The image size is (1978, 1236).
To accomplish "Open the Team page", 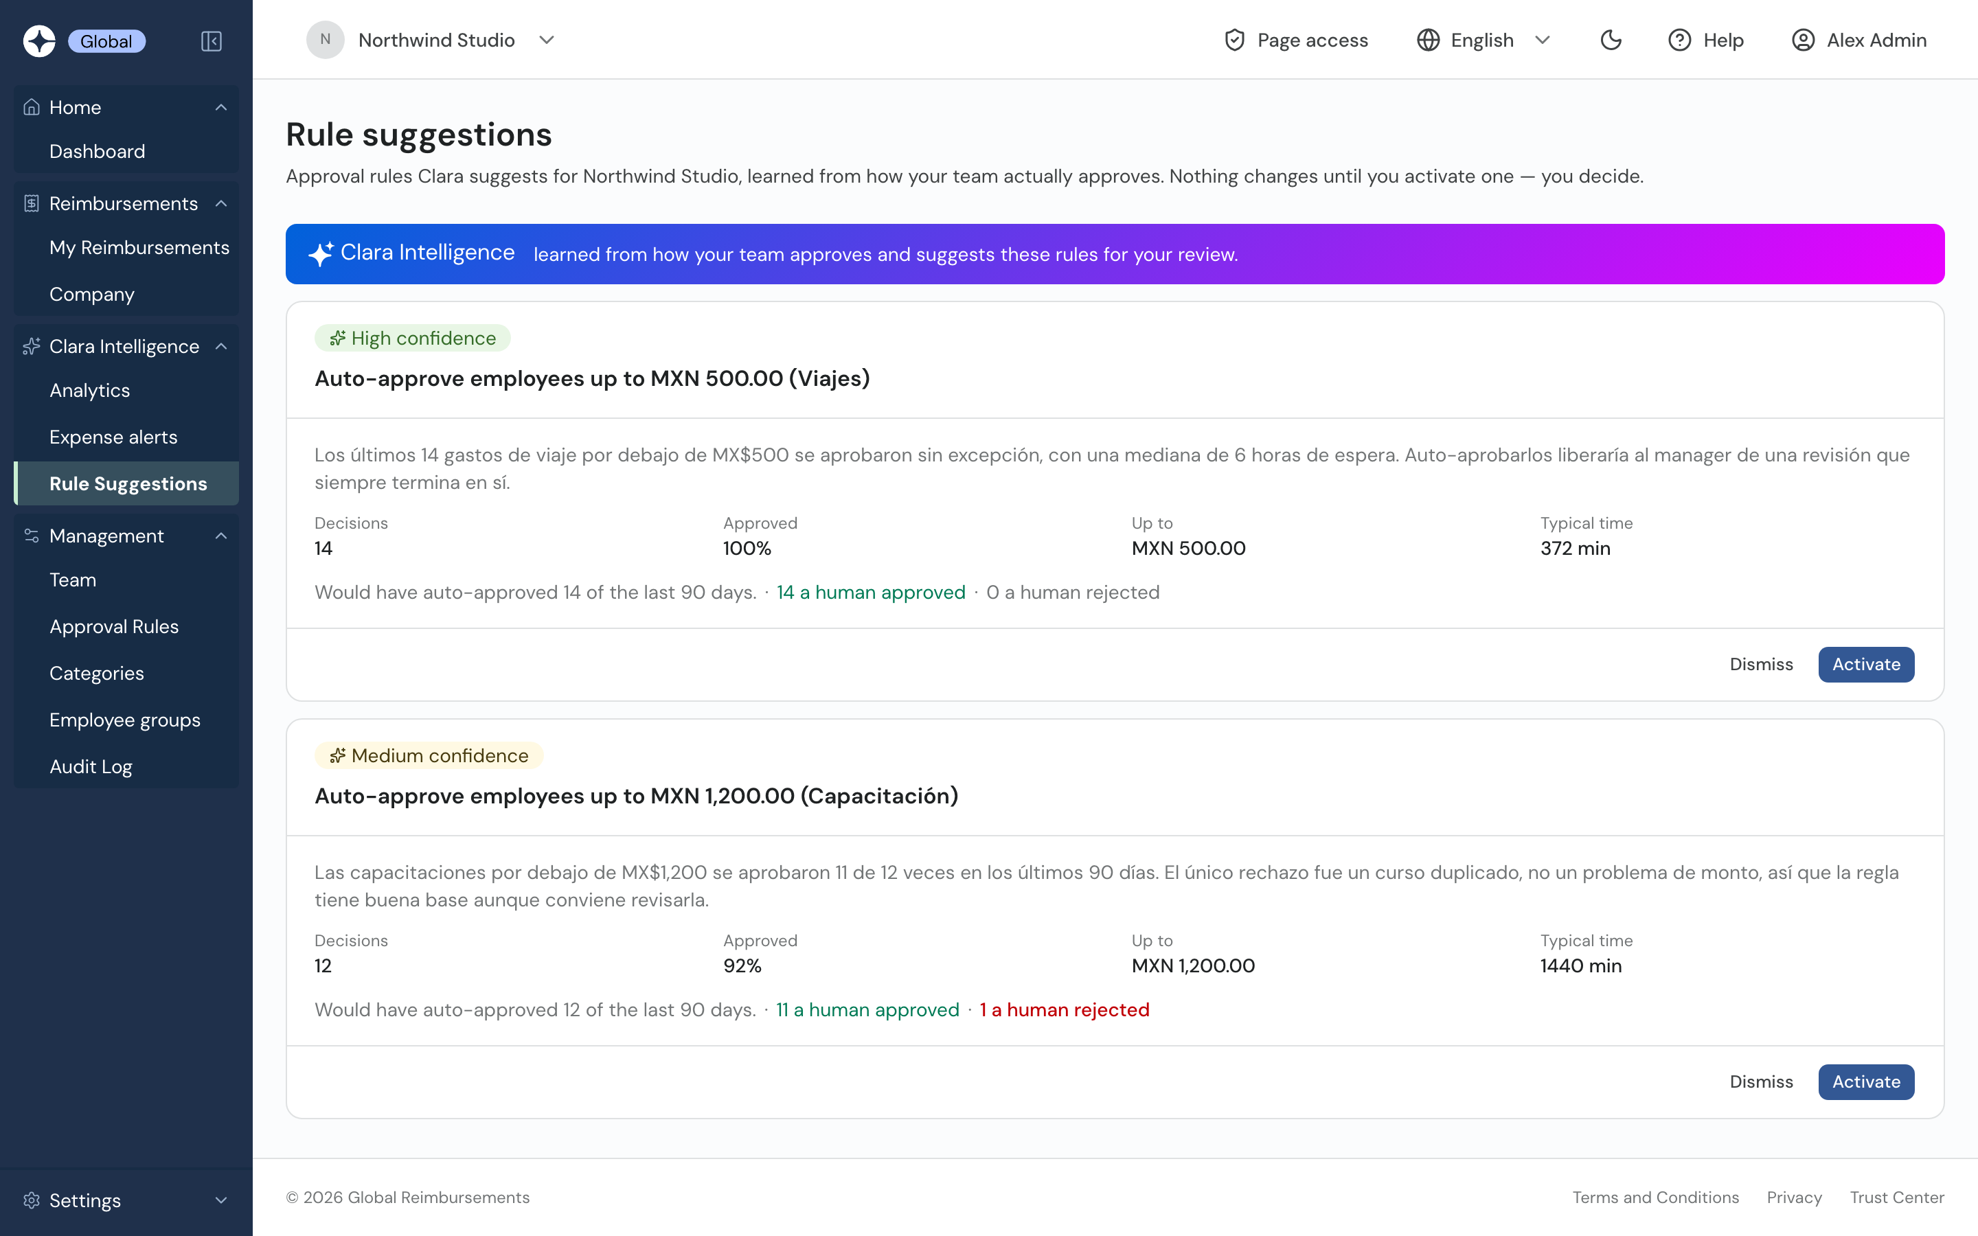I will pyautogui.click(x=126, y=580).
